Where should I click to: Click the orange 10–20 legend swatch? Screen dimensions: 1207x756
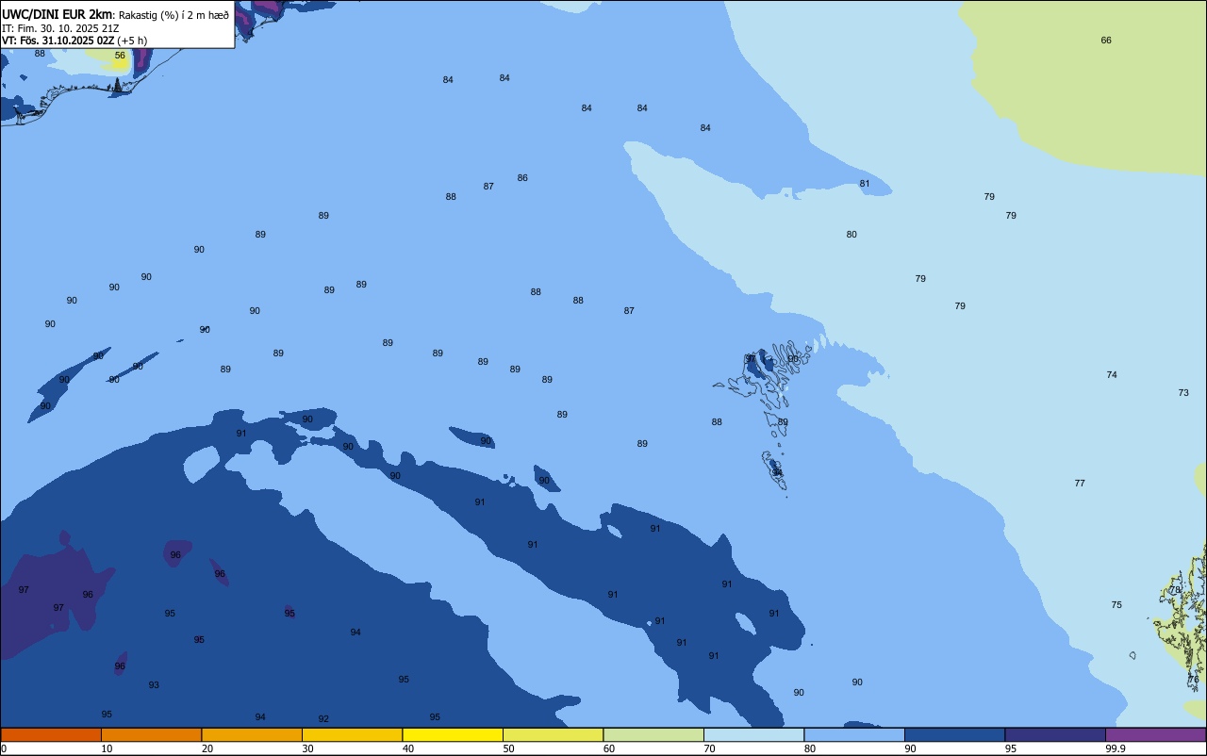[x=151, y=734]
